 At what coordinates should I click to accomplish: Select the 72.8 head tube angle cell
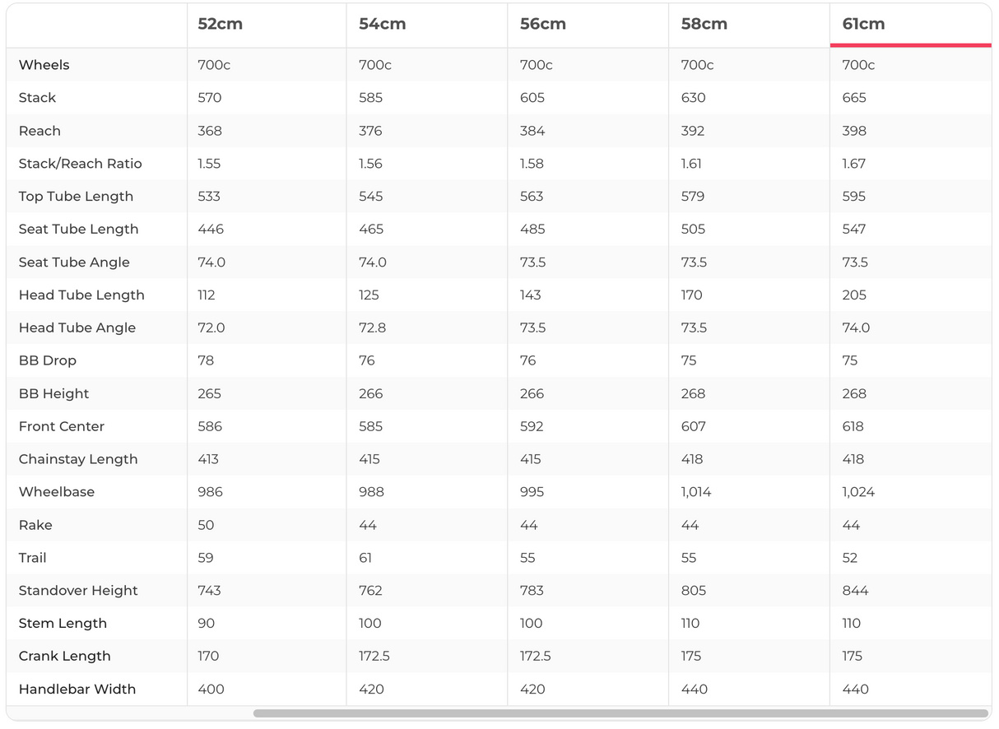(x=372, y=327)
